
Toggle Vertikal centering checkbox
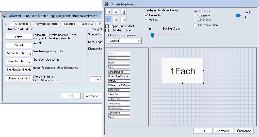pyautogui.click(x=146, y=20)
